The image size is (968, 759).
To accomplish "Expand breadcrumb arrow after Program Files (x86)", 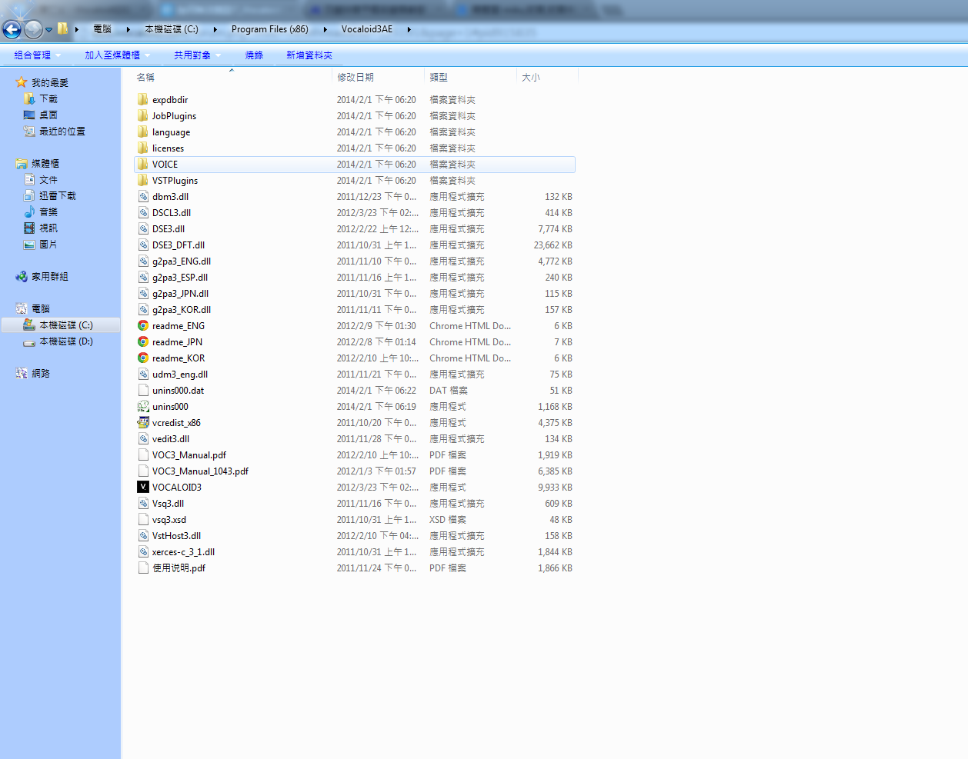I will [325, 29].
